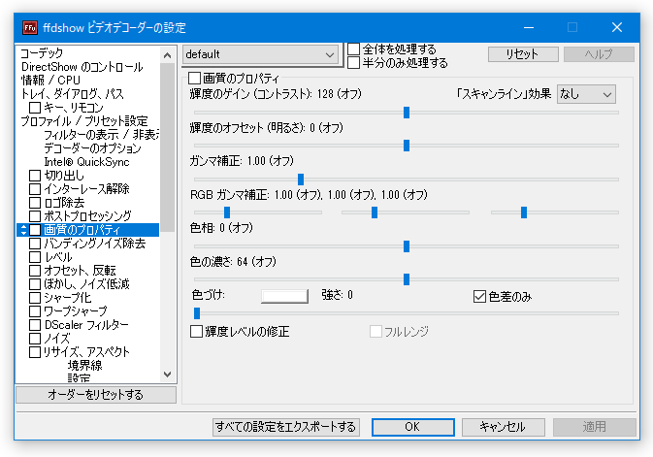The width and height of the screenshot is (653, 457).
Task: Enable インターレース解除 filter checkbox
Action: click(x=35, y=189)
